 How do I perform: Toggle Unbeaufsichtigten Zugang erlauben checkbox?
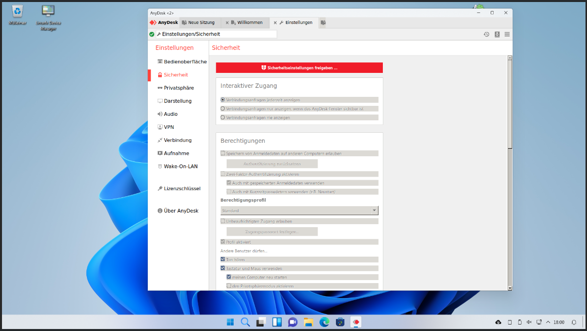pyautogui.click(x=223, y=221)
